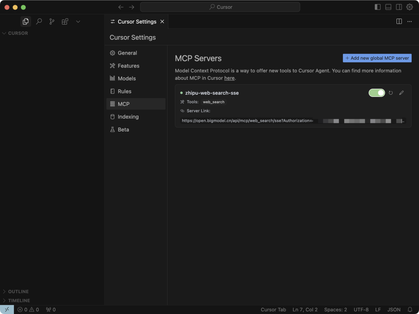The height and width of the screenshot is (314, 419).
Task: Click Add new global MCP server
Action: 377,58
